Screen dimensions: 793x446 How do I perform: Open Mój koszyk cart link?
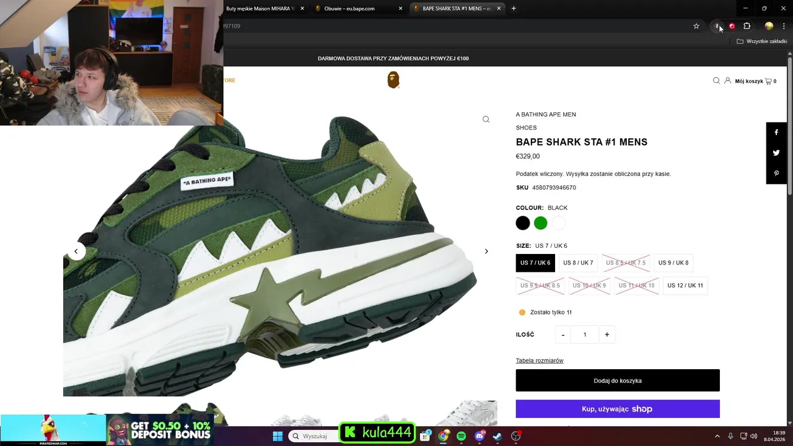(x=755, y=81)
